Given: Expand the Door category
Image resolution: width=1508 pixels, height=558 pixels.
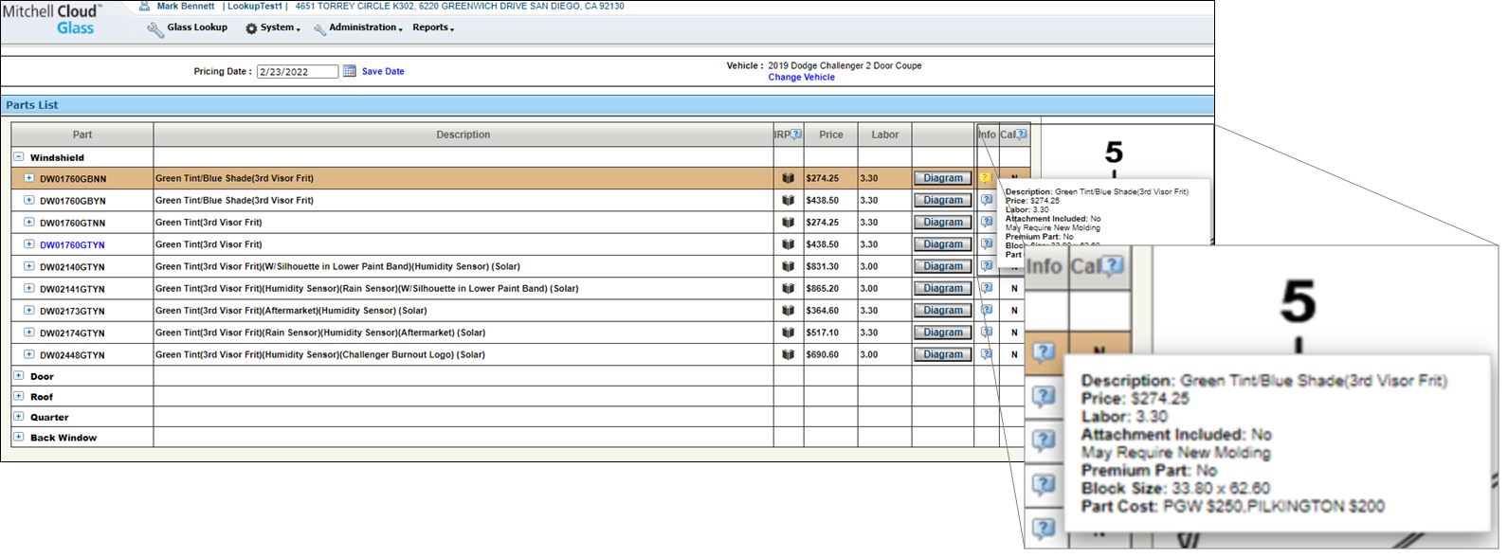Looking at the screenshot, I should point(18,375).
